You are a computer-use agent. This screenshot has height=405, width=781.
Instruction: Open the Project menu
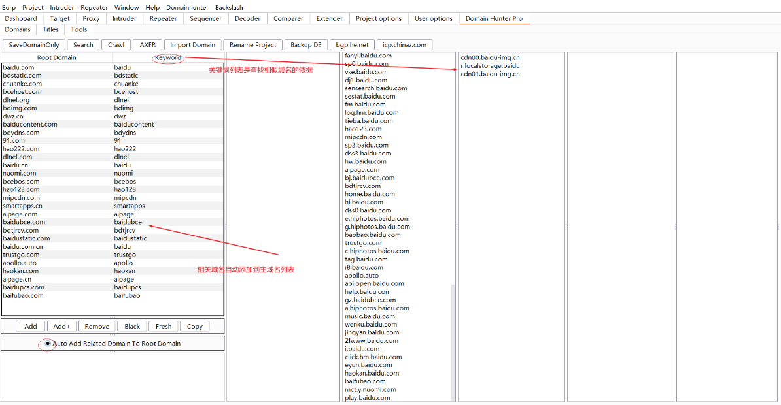pyautogui.click(x=33, y=7)
